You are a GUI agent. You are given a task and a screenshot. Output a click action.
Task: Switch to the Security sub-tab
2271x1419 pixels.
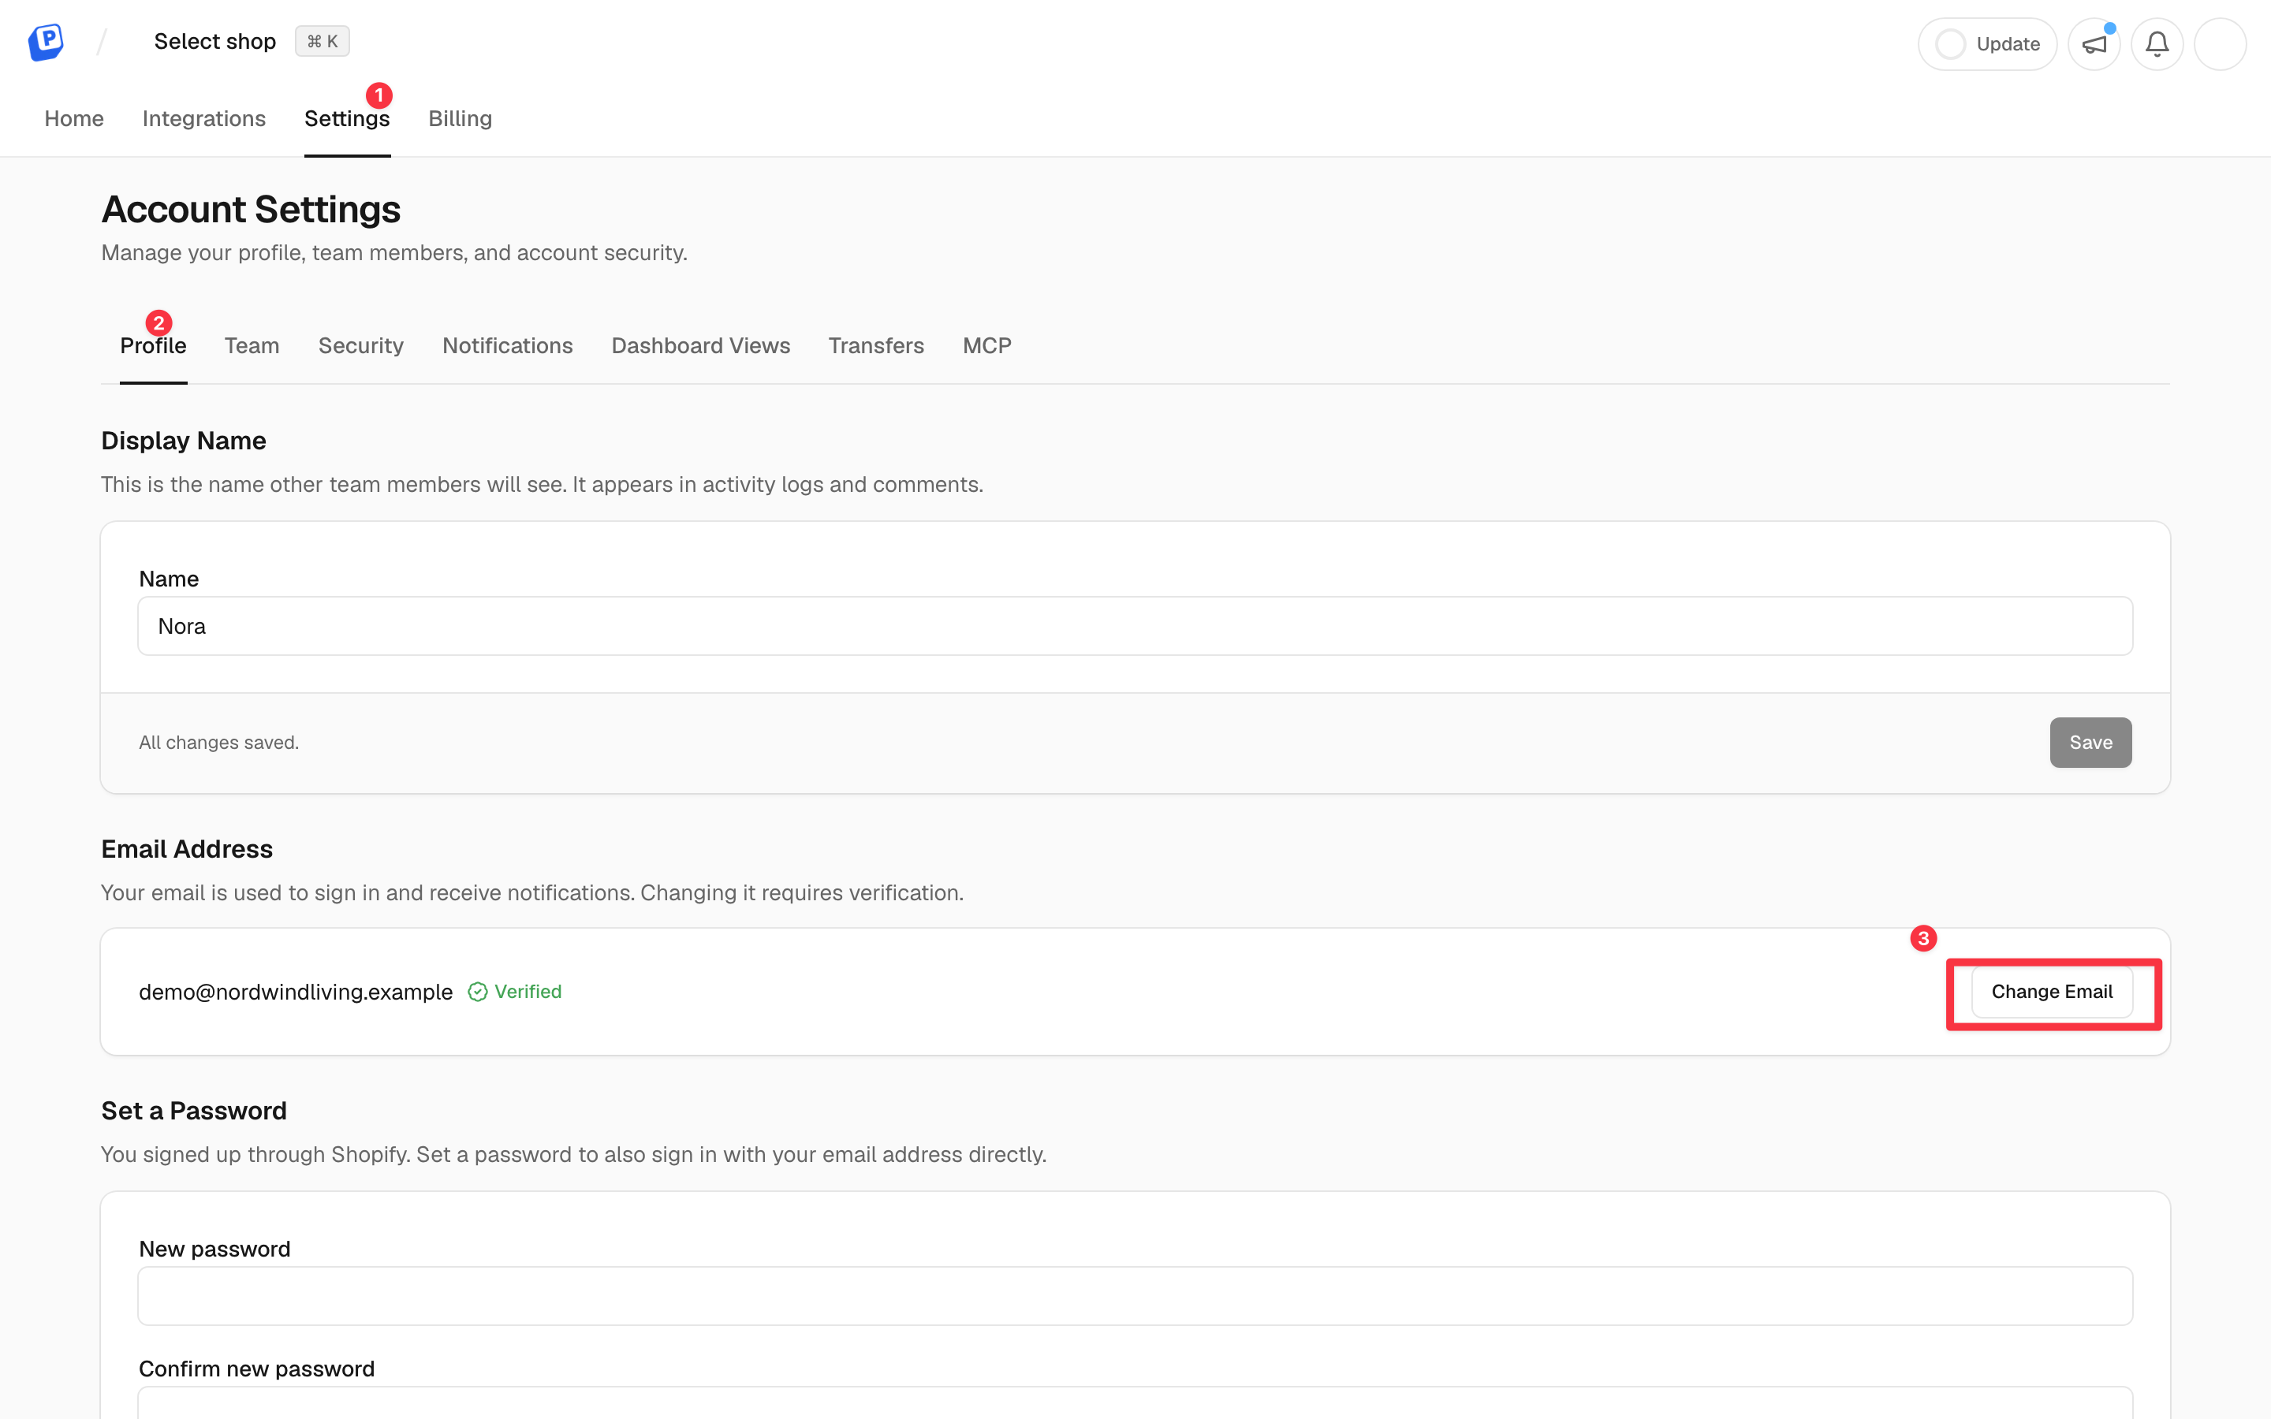360,345
